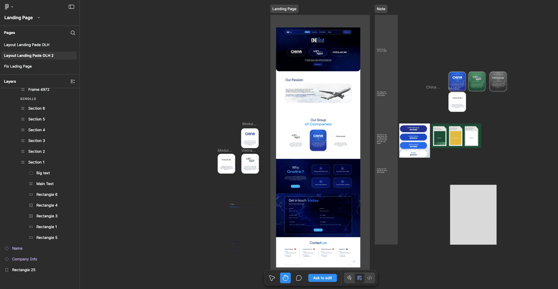Click the Contact us heading on the page

[318, 243]
